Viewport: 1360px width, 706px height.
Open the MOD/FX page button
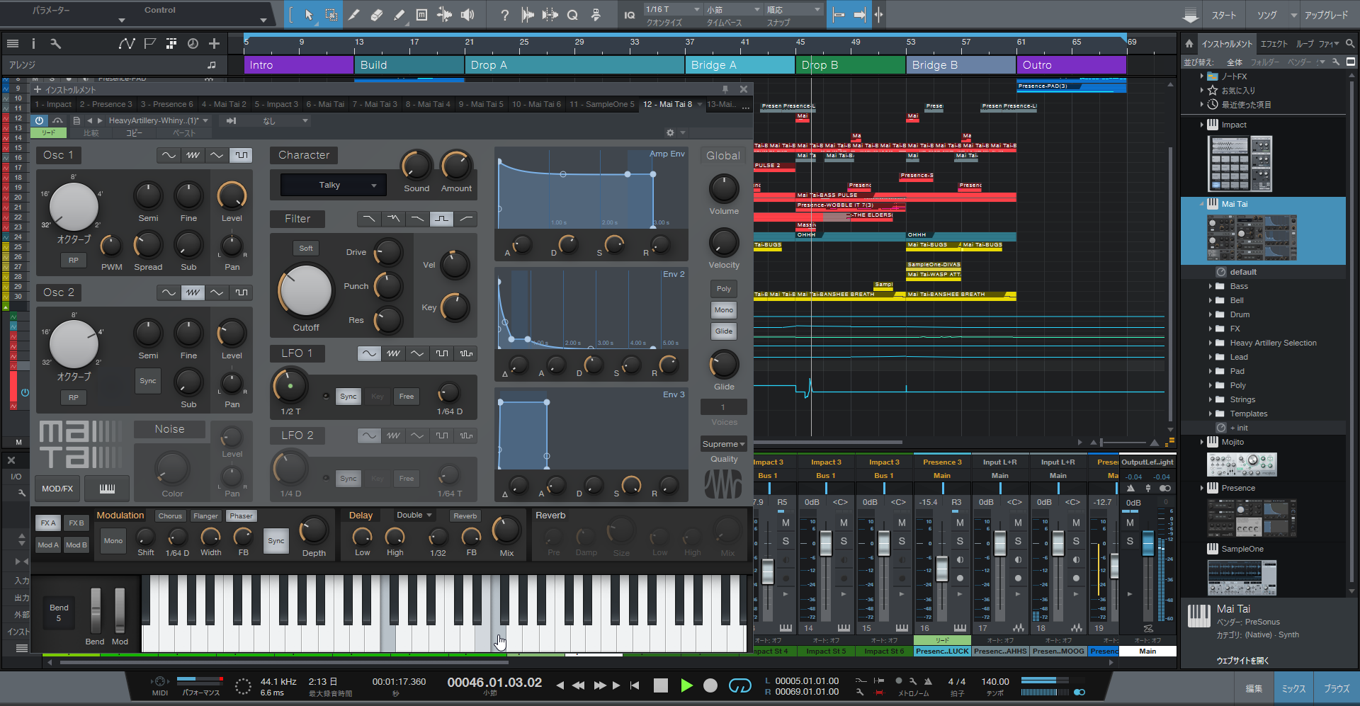[x=57, y=489]
